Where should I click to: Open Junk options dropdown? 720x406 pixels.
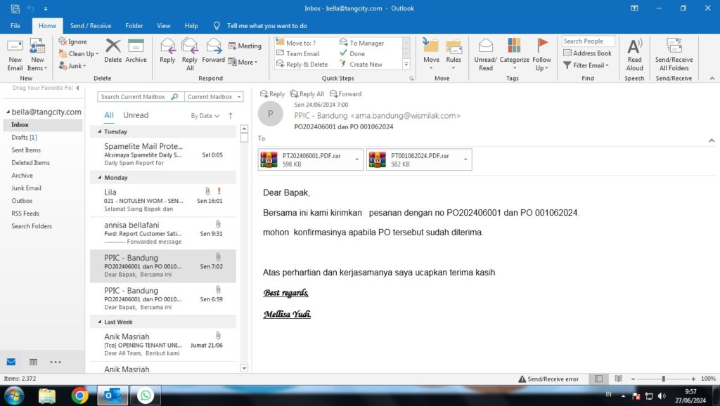72,66
